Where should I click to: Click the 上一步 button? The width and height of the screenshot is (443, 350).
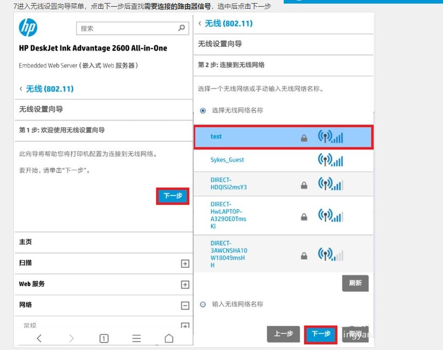pyautogui.click(x=283, y=334)
